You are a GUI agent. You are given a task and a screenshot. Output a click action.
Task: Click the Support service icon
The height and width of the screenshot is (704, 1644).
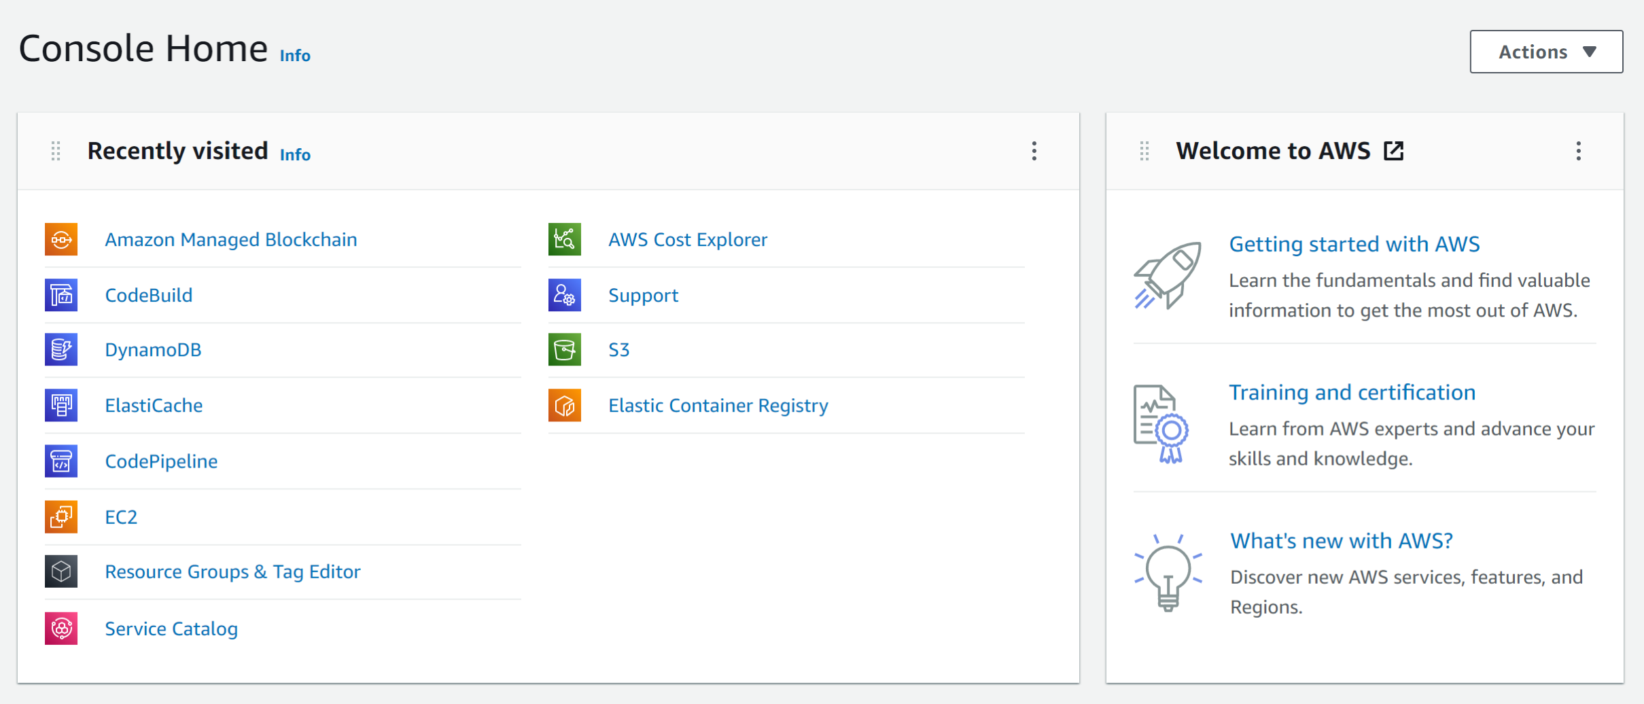565,295
